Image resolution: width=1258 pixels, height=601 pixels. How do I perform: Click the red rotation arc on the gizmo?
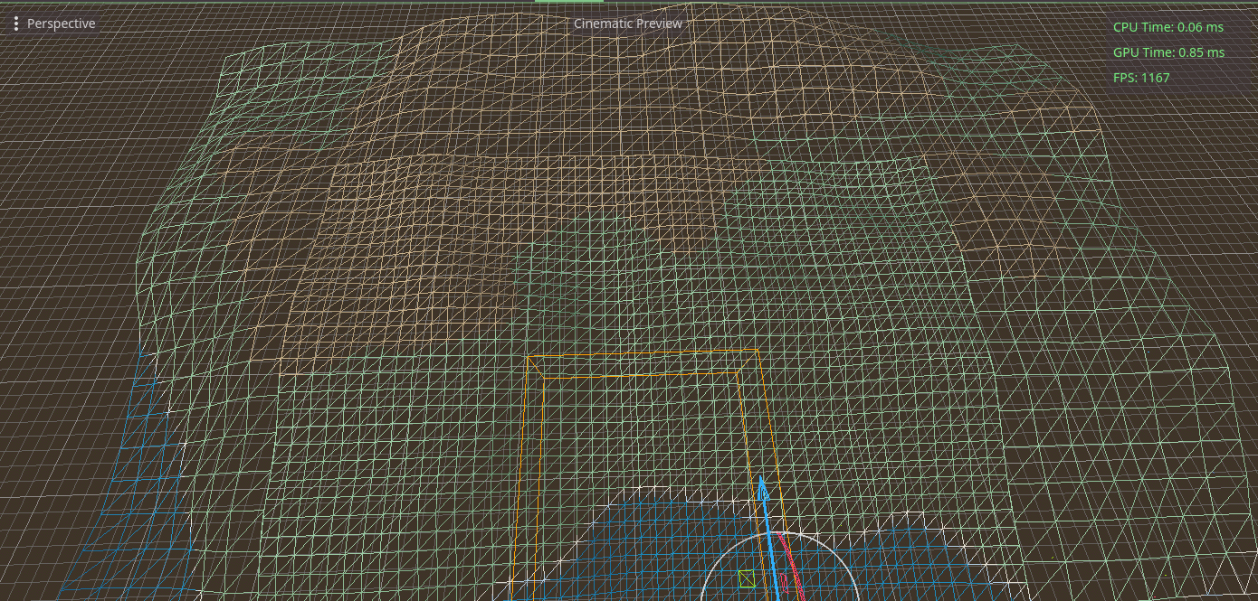point(791,565)
